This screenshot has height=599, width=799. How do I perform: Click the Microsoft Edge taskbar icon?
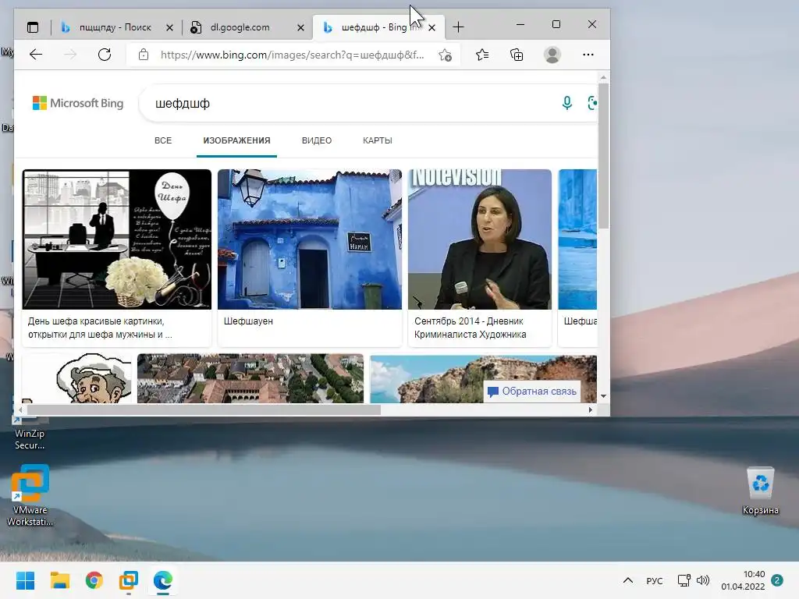point(163,580)
